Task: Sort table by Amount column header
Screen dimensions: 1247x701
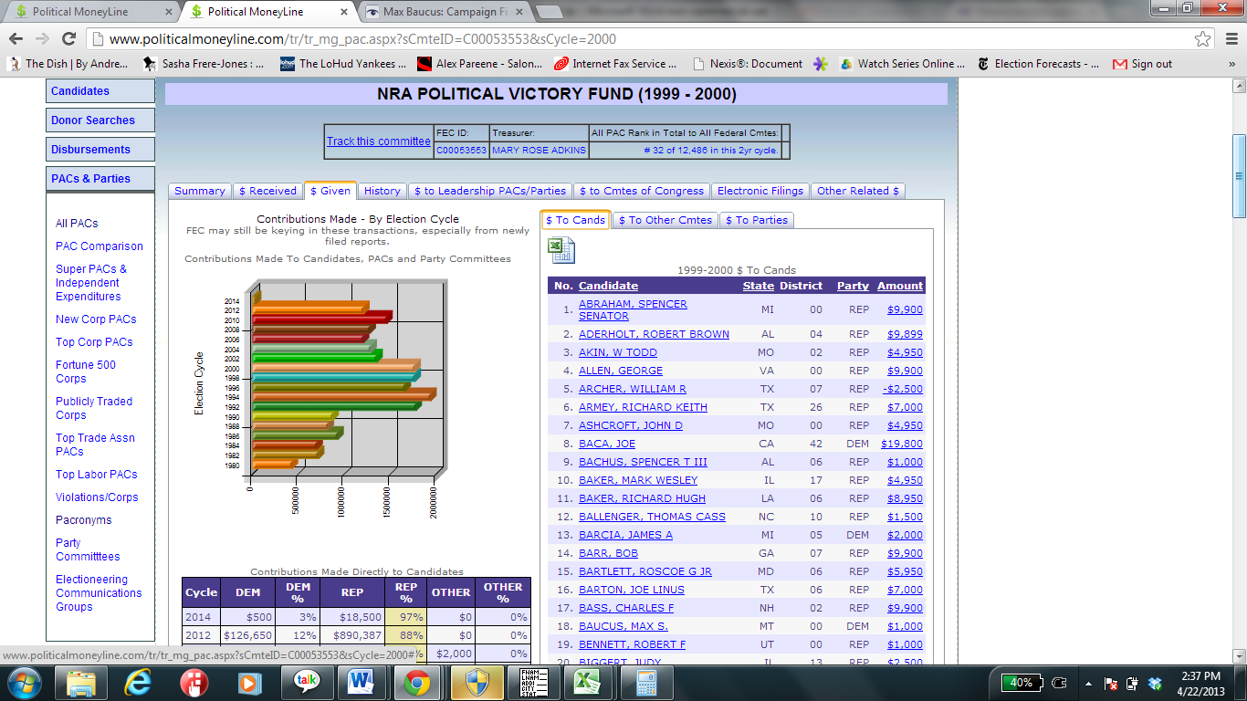Action: tap(900, 286)
